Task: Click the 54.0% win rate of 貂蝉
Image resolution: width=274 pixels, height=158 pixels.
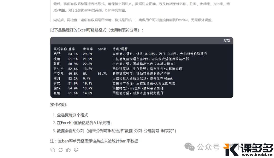Action: pos(73,88)
